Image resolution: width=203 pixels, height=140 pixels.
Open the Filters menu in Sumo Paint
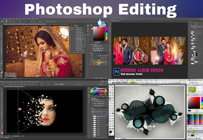click(146, 80)
